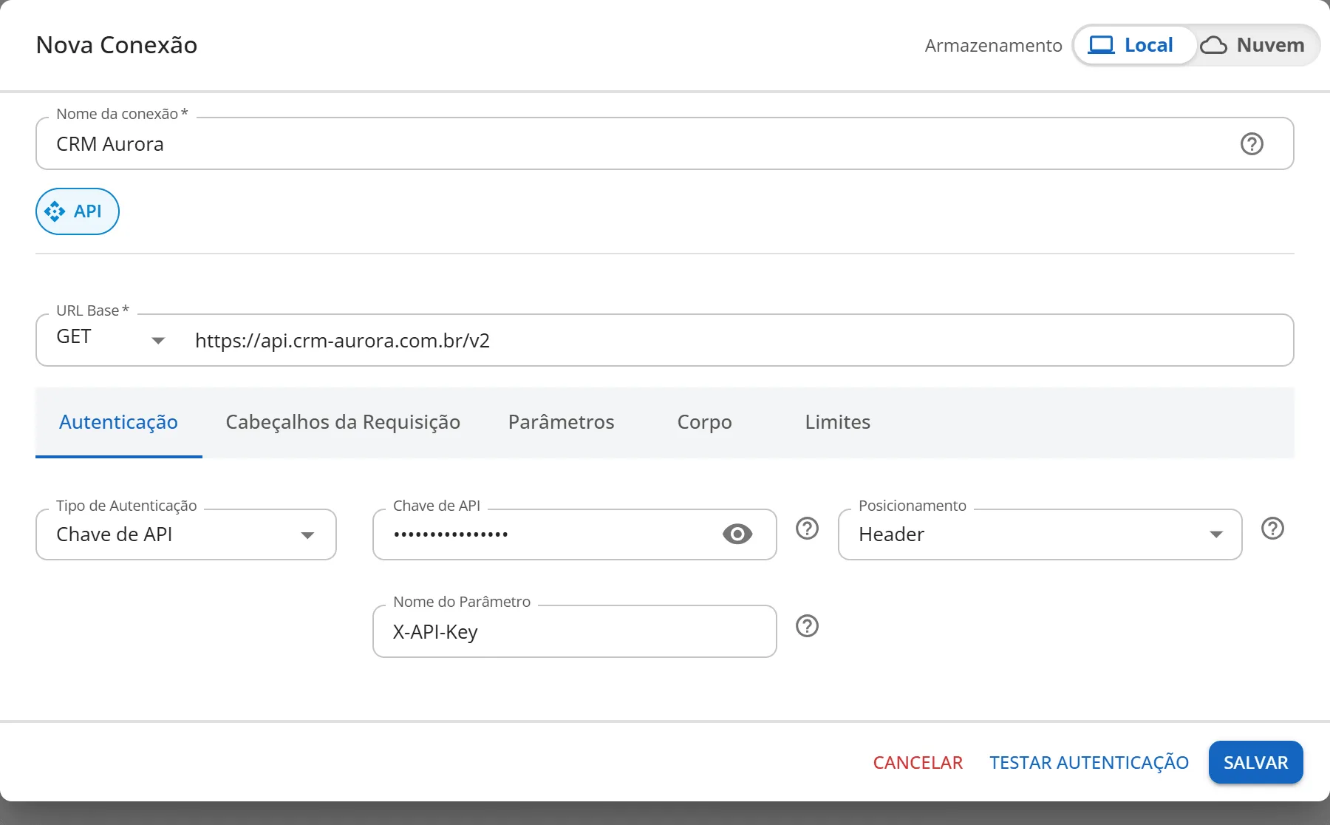This screenshot has width=1330, height=825.
Task: Click help icon next to Nome do Parâmetro
Action: pos(807,626)
